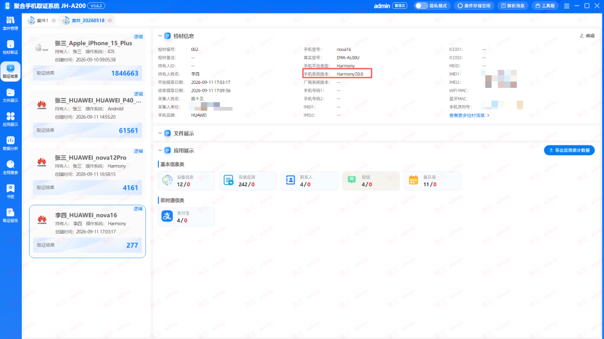Collapse the 应用展示 section
This screenshot has width=604, height=339.
[x=161, y=150]
